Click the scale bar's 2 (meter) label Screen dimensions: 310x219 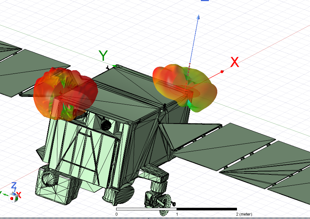(244, 214)
